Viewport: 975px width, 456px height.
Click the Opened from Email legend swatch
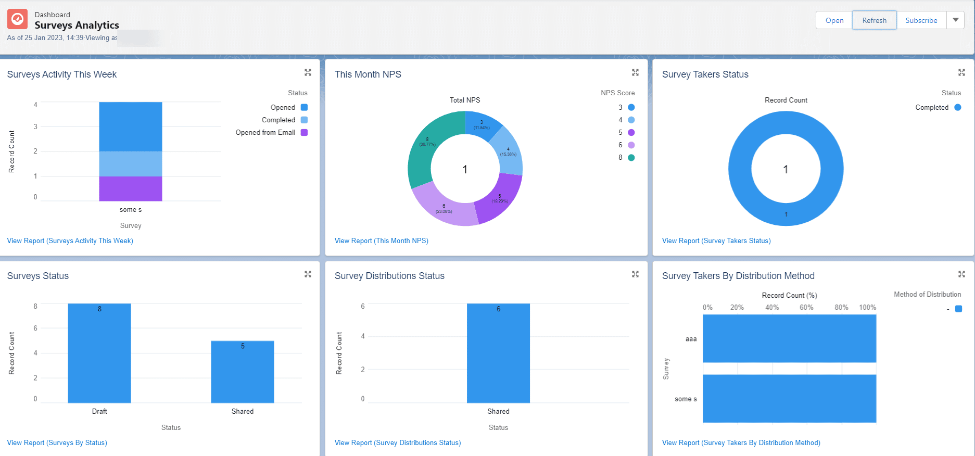click(305, 132)
